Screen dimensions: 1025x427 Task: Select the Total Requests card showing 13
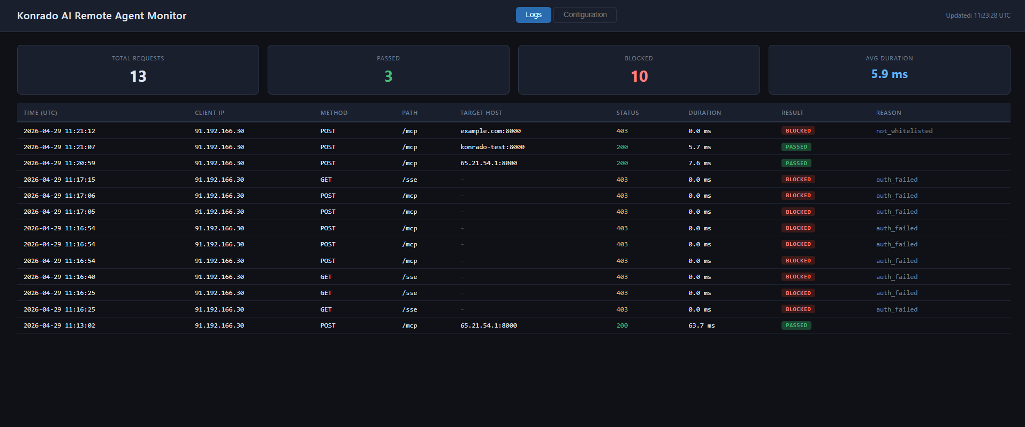tap(138, 69)
